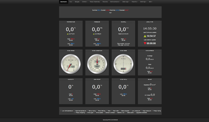Click the Gust 0,0 km/h value
The height and width of the screenshot is (122, 209).
(x=150, y=68)
